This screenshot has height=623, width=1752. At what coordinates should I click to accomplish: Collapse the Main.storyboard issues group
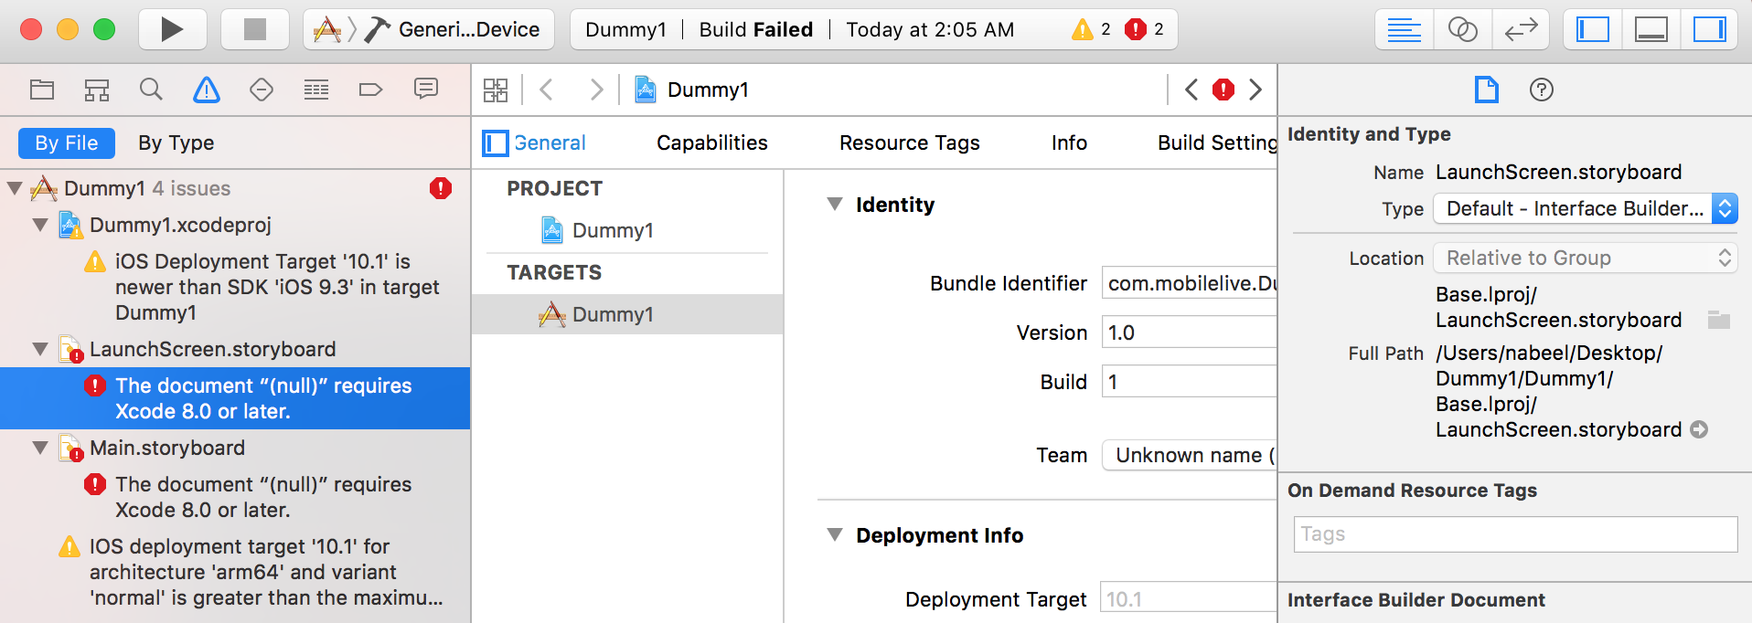click(x=40, y=448)
